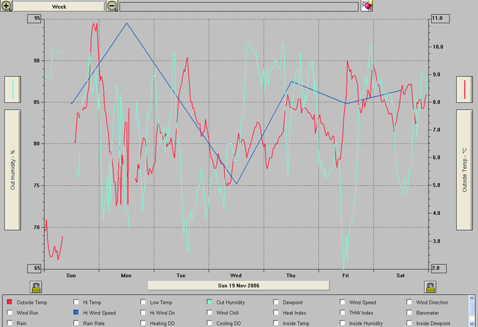
Task: Click the right axis padlock icon
Action: coord(429,287)
